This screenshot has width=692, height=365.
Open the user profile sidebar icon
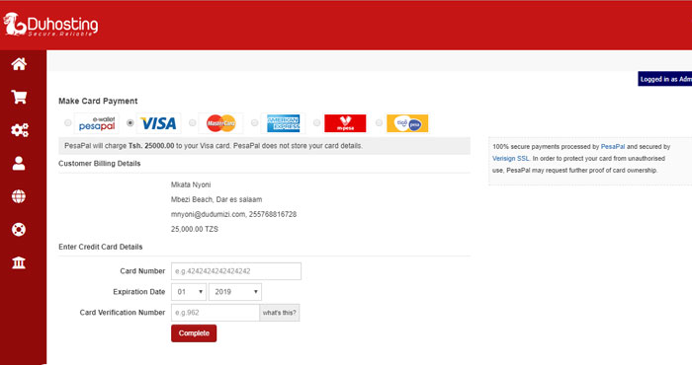(x=19, y=164)
